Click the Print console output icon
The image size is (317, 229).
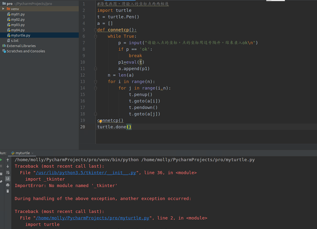coord(8,185)
